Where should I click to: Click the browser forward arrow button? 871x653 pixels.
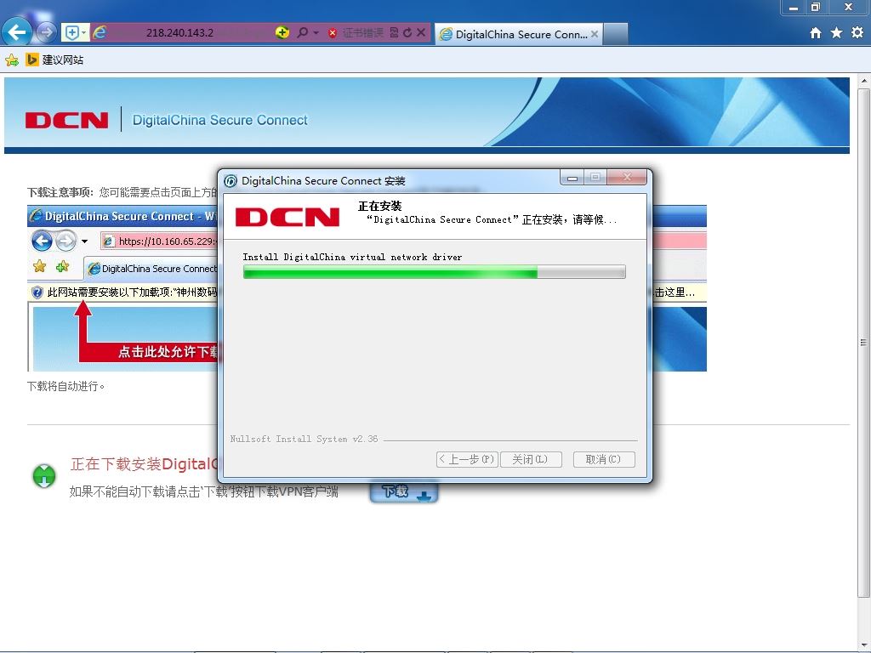tap(47, 33)
